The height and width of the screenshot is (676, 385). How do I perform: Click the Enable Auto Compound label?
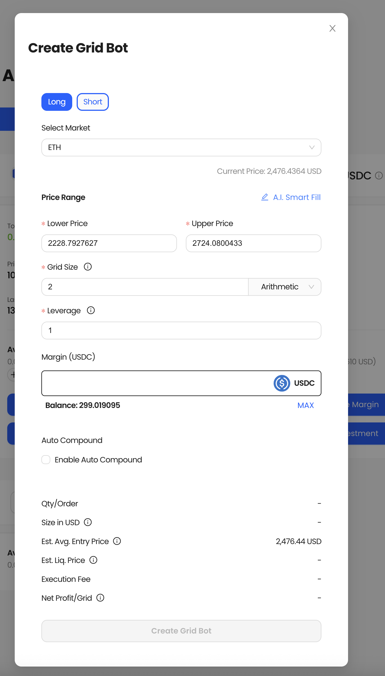point(98,460)
